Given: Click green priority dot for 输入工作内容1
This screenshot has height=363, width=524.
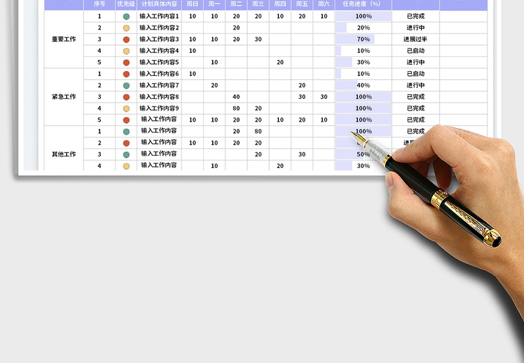Looking at the screenshot, I should click(126, 16).
